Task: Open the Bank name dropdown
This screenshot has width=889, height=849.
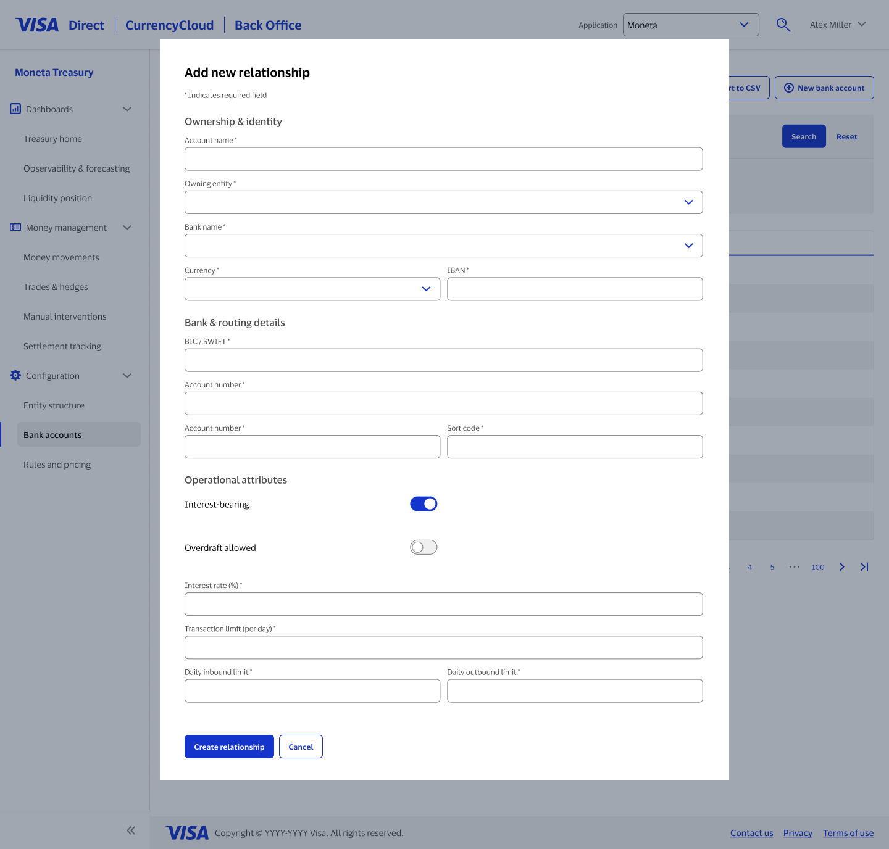Action: 443,246
